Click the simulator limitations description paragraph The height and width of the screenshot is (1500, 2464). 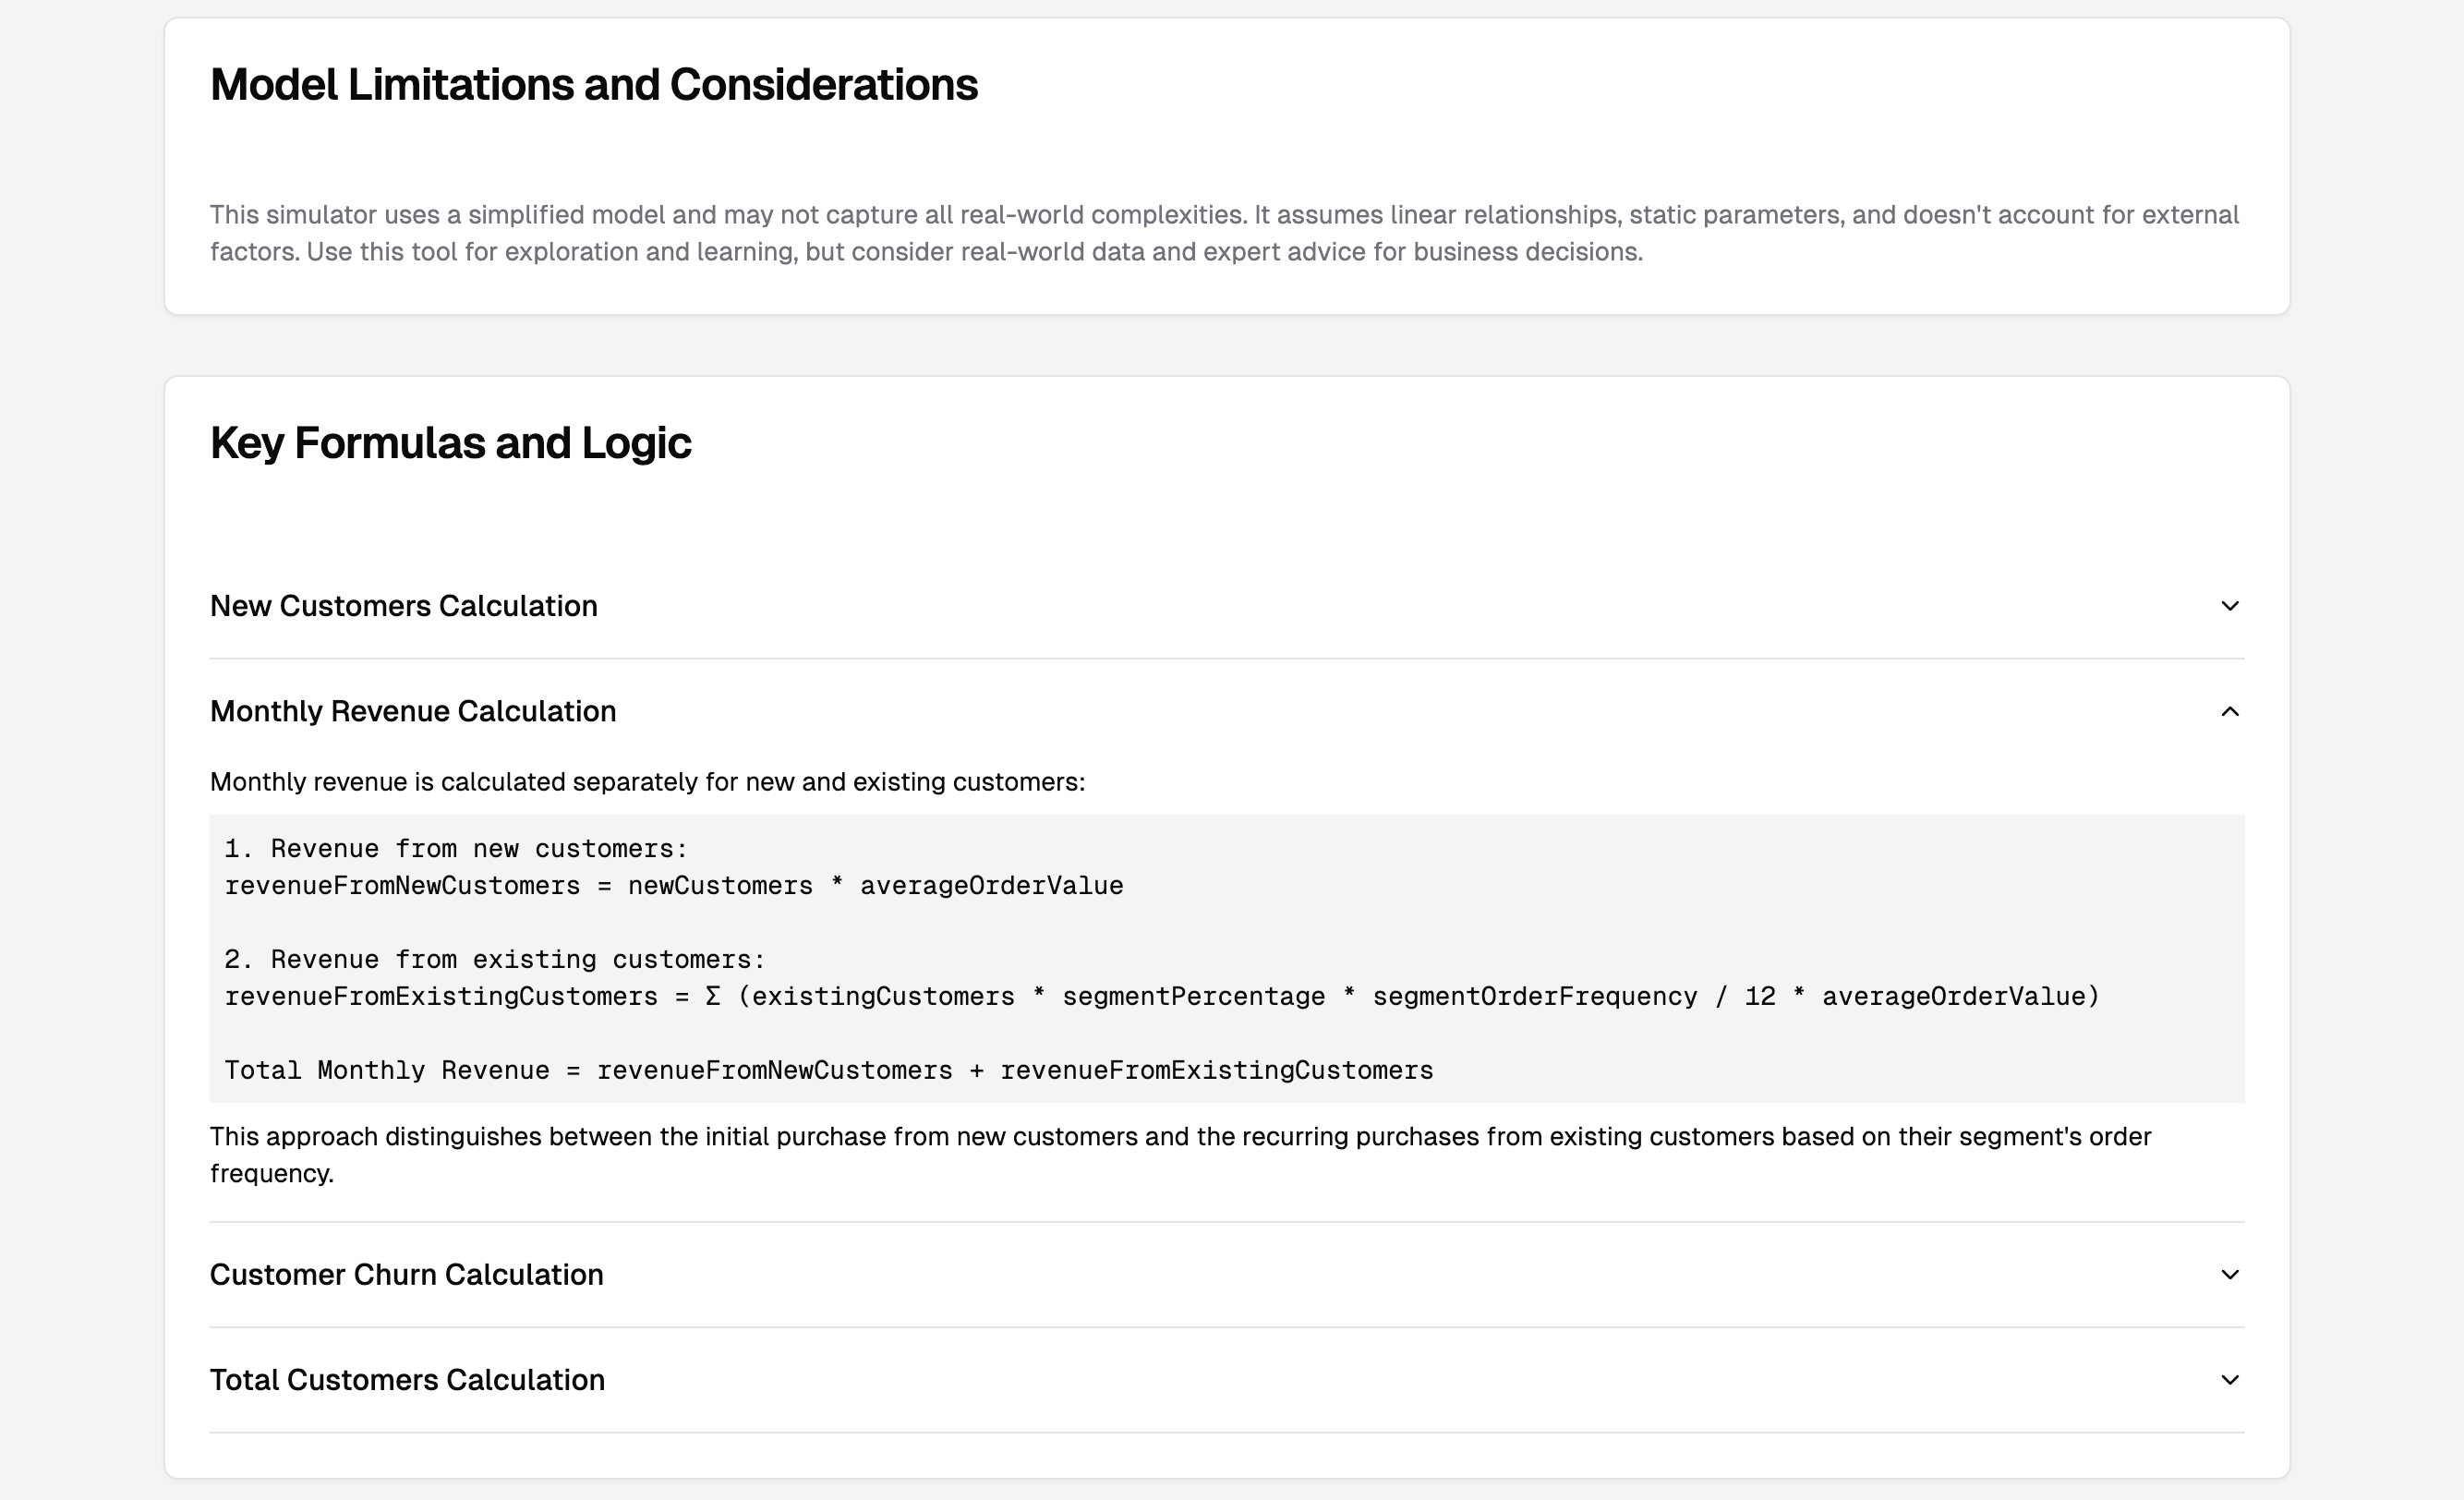click(1224, 233)
